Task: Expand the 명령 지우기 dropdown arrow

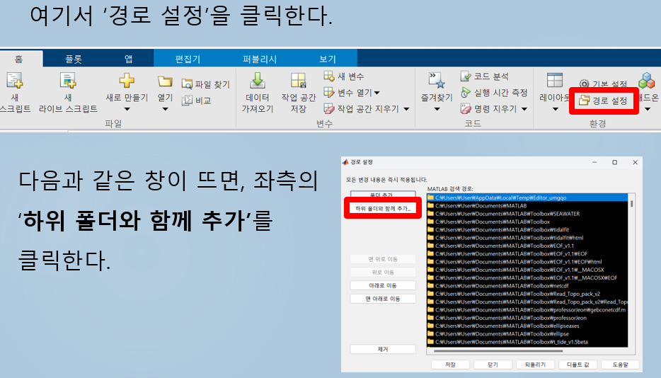Action: pos(524,109)
